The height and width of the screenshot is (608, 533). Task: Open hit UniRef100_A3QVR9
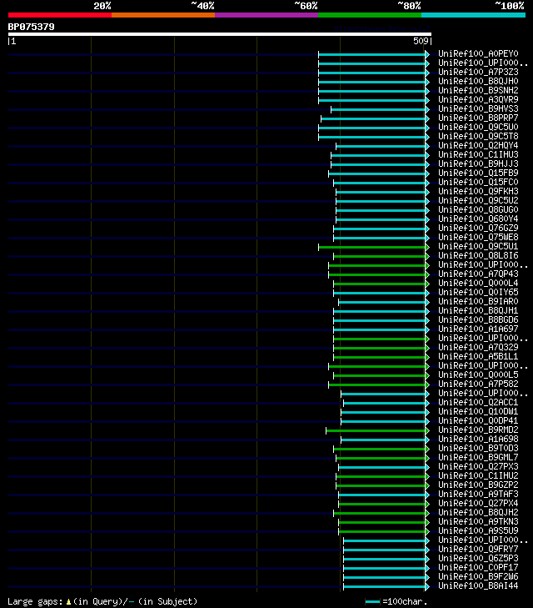[x=478, y=99]
